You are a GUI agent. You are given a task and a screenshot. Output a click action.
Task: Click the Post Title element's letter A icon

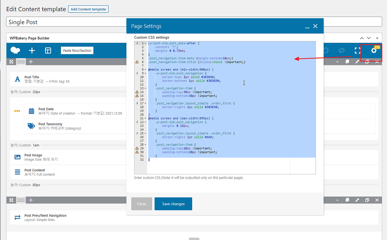18,79
